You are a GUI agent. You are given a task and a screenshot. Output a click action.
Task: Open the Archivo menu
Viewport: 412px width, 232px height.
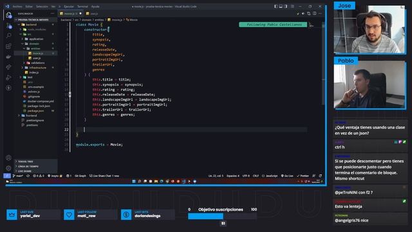[17, 6]
